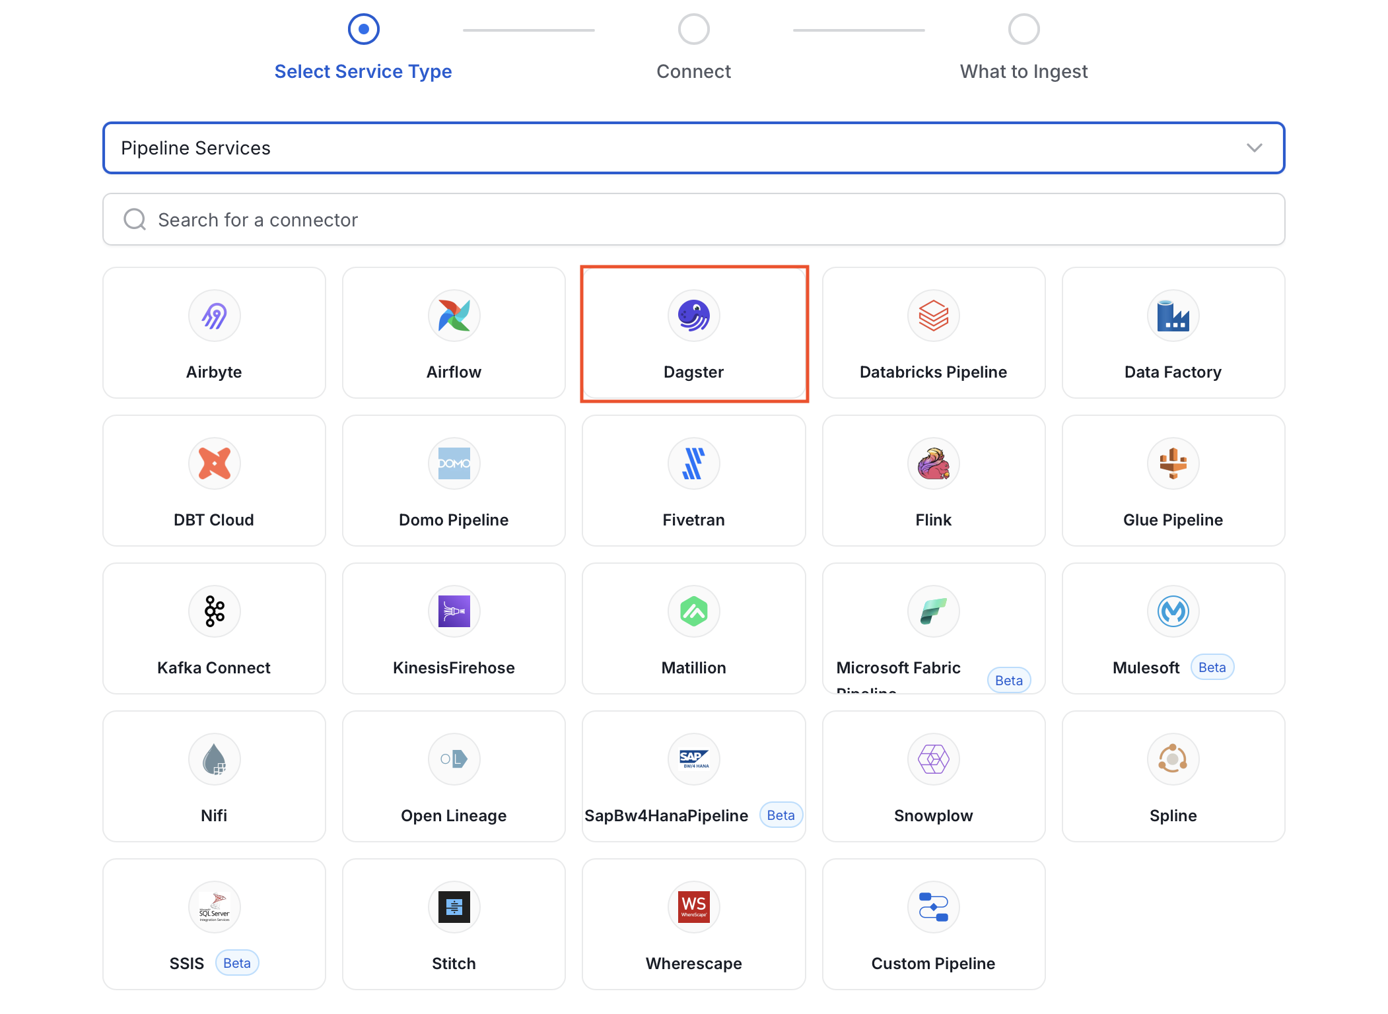Click the Kafka Connect label text
Viewport: 1388px width, 1014px height.
pos(214,667)
